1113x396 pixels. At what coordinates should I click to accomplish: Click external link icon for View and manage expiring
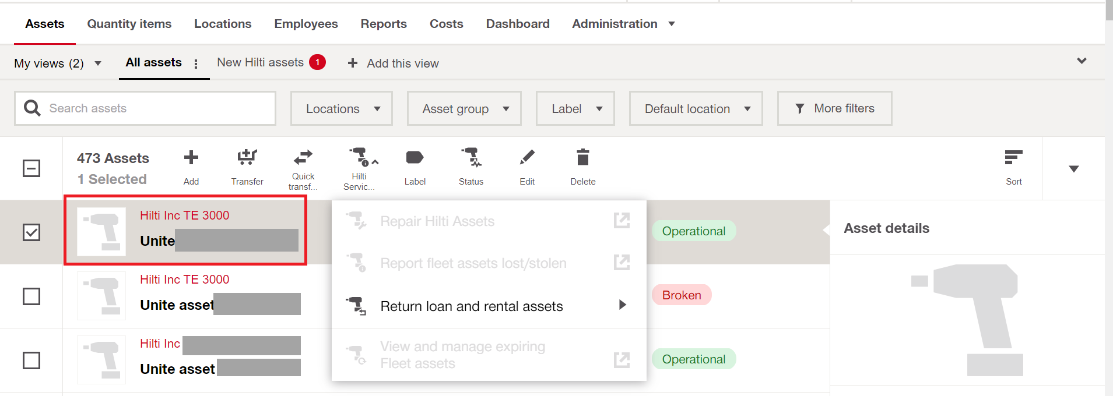[x=622, y=360]
